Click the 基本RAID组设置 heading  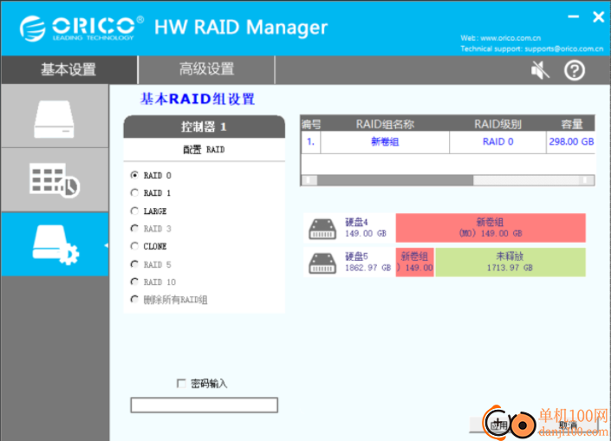pyautogui.click(x=198, y=99)
